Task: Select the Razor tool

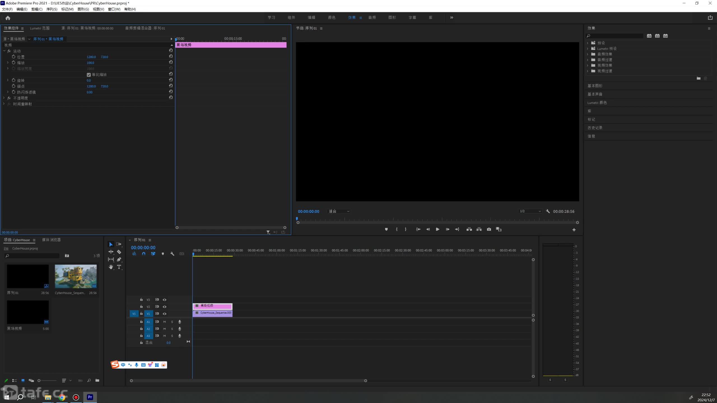Action: point(119,252)
